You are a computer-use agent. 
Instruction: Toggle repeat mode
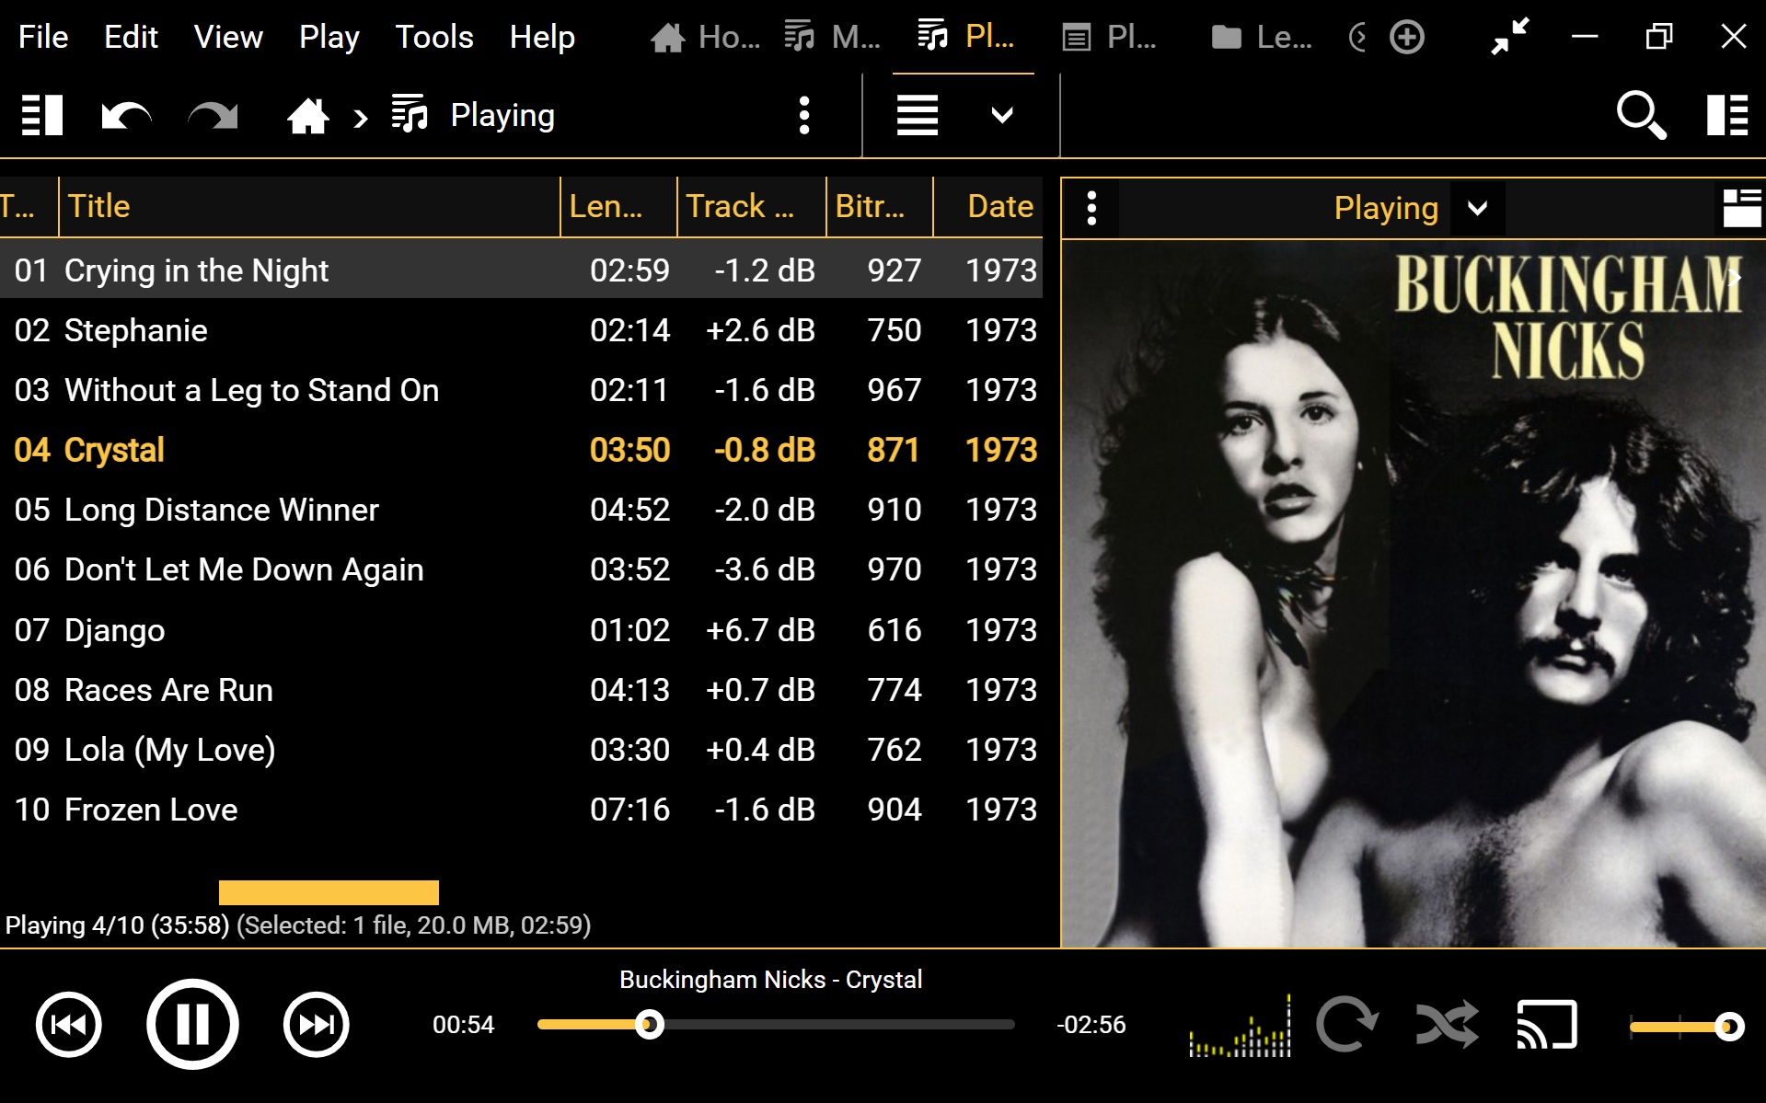coord(1345,1024)
